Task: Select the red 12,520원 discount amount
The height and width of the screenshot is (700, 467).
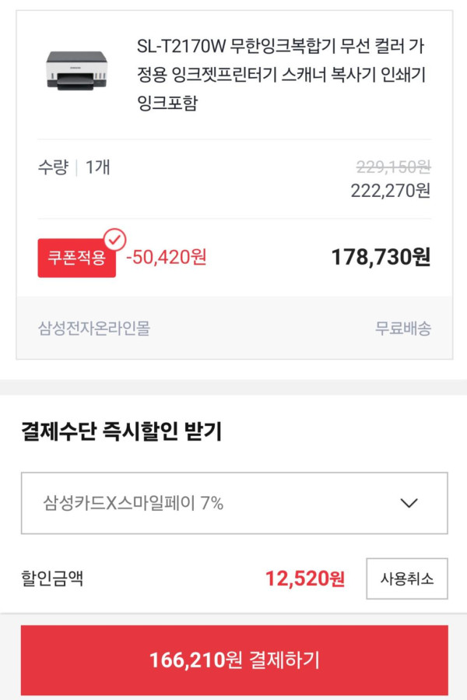Action: click(x=304, y=579)
